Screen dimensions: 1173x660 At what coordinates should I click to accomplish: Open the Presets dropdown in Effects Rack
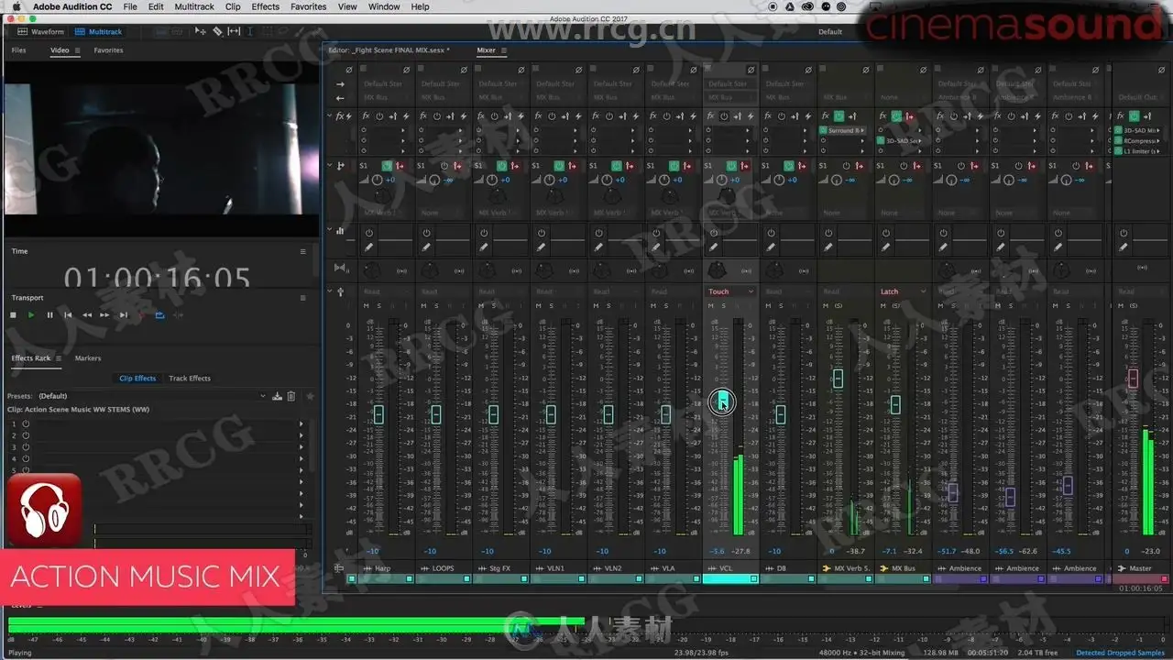151,396
